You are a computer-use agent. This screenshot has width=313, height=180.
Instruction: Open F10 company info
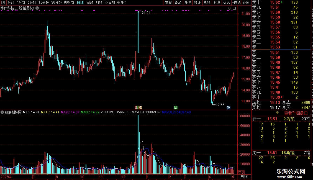pyautogui.click(x=217, y=2)
